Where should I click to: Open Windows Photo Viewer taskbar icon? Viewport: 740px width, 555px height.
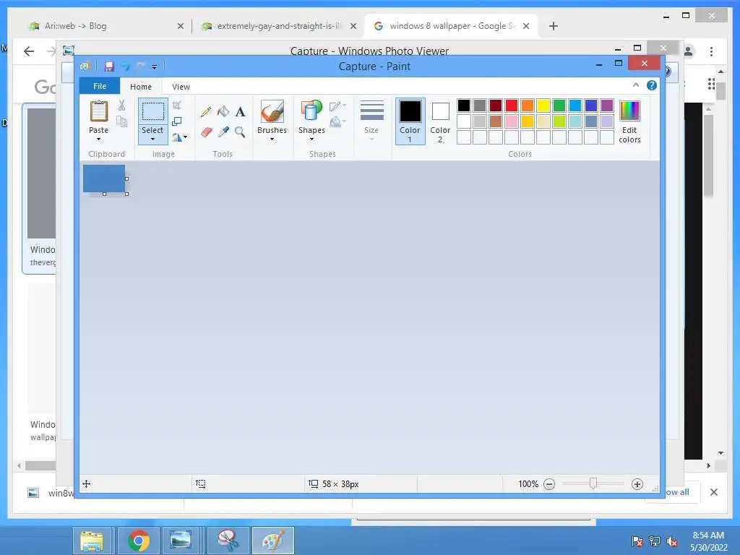181,541
